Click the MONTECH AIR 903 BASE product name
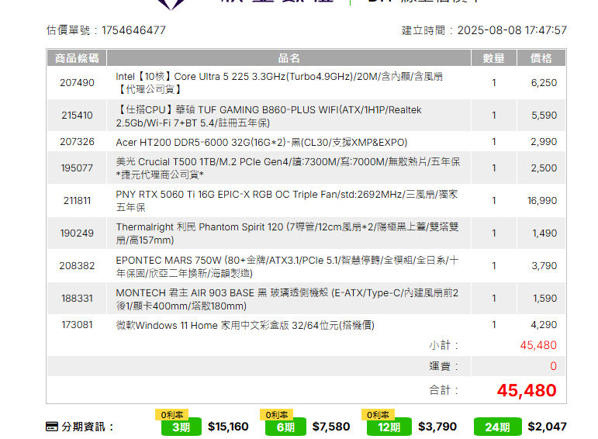 point(287,299)
